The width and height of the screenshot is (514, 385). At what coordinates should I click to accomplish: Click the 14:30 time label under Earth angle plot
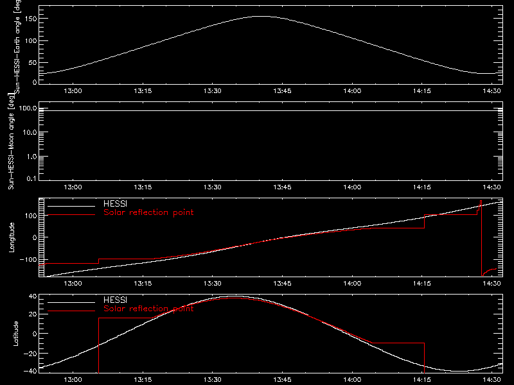pyautogui.click(x=492, y=91)
